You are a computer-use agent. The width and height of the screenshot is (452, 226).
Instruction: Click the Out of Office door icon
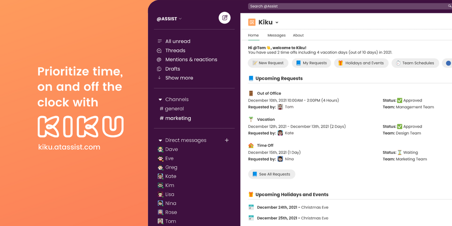click(x=251, y=93)
